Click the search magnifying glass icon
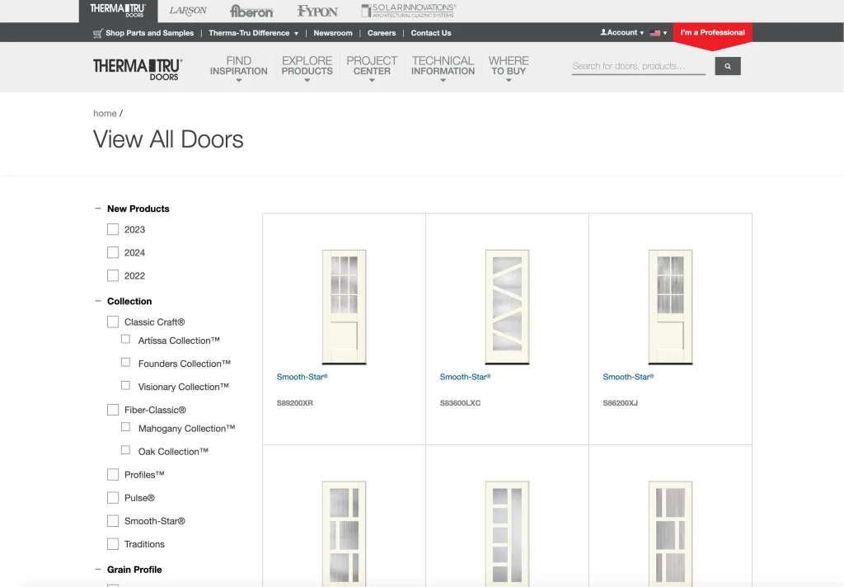 point(727,65)
